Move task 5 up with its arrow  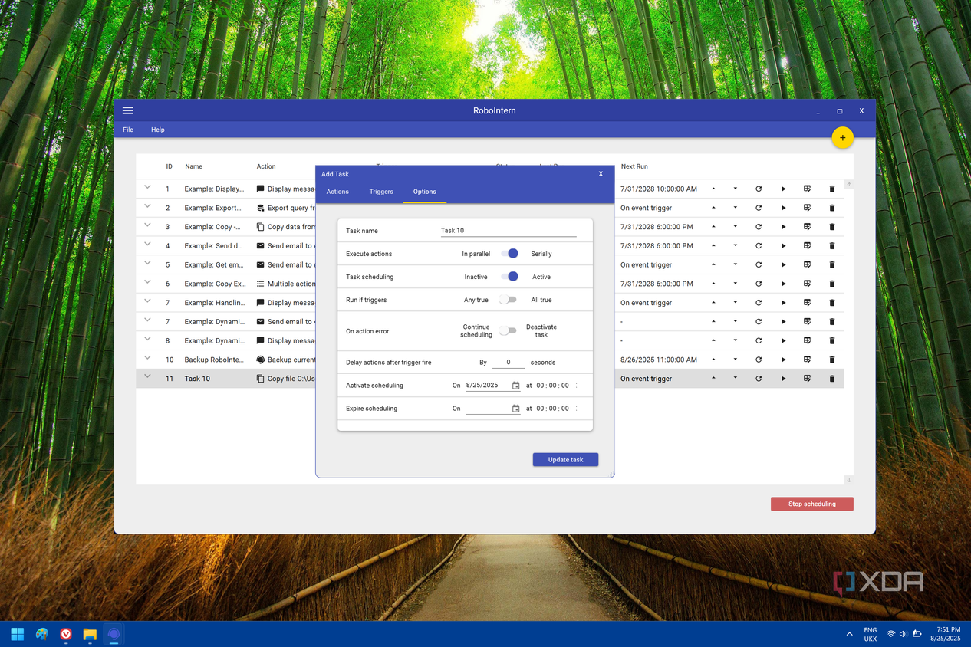coord(713,264)
